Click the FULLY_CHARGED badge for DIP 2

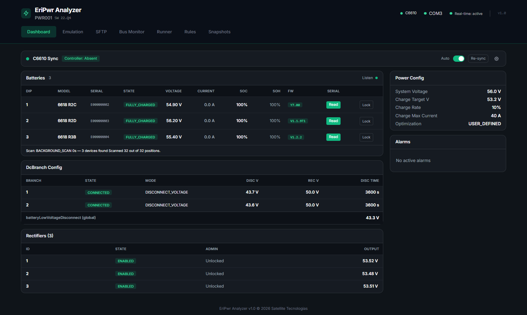coord(140,121)
